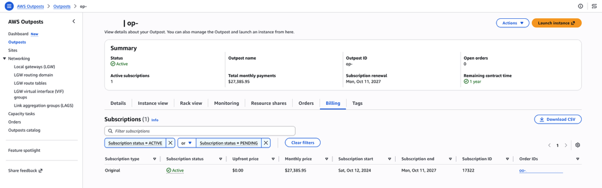Focus the Filter subscriptions search field
This screenshot has height=188, width=602.
200,131
